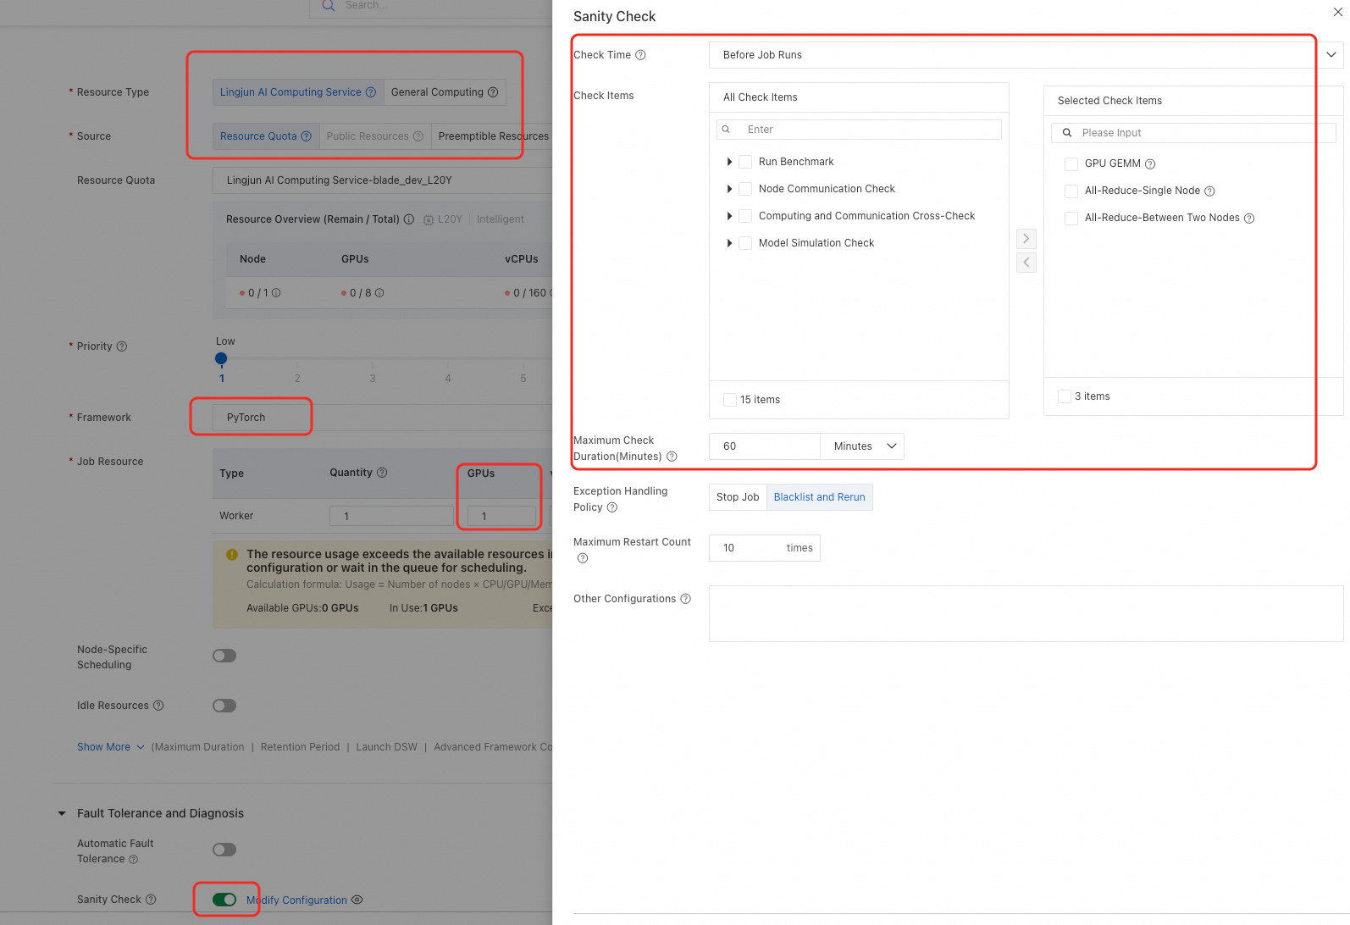Toggle the Idle Resources switch
1350x925 pixels.
click(224, 706)
